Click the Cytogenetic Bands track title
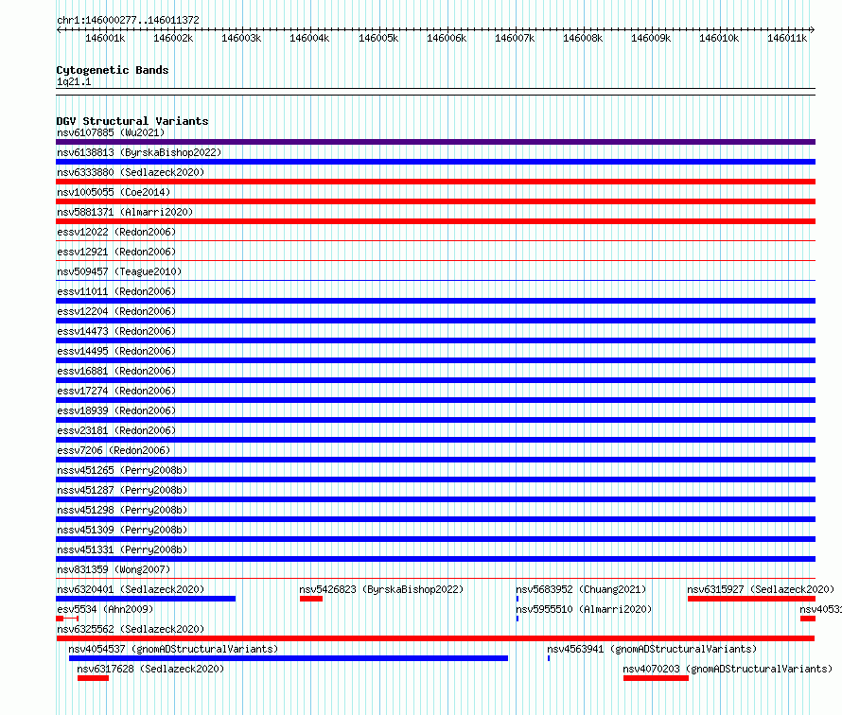842x715 pixels. 113,70
